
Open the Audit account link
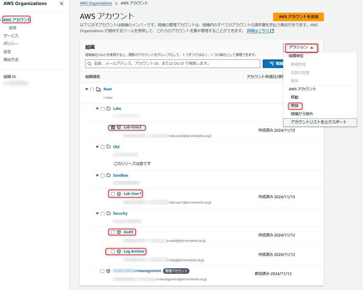[128, 232]
